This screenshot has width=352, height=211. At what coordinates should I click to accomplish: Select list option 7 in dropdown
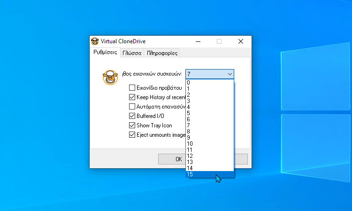point(210,125)
